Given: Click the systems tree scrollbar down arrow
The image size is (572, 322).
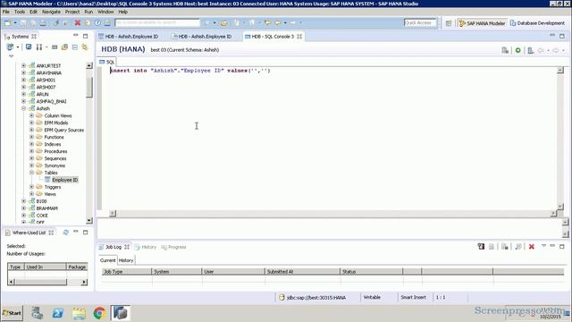Looking at the screenshot, I should [x=89, y=221].
